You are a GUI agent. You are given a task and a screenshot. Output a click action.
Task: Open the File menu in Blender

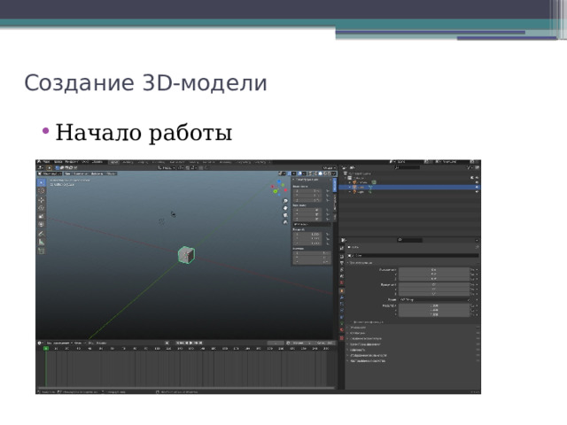(46, 162)
